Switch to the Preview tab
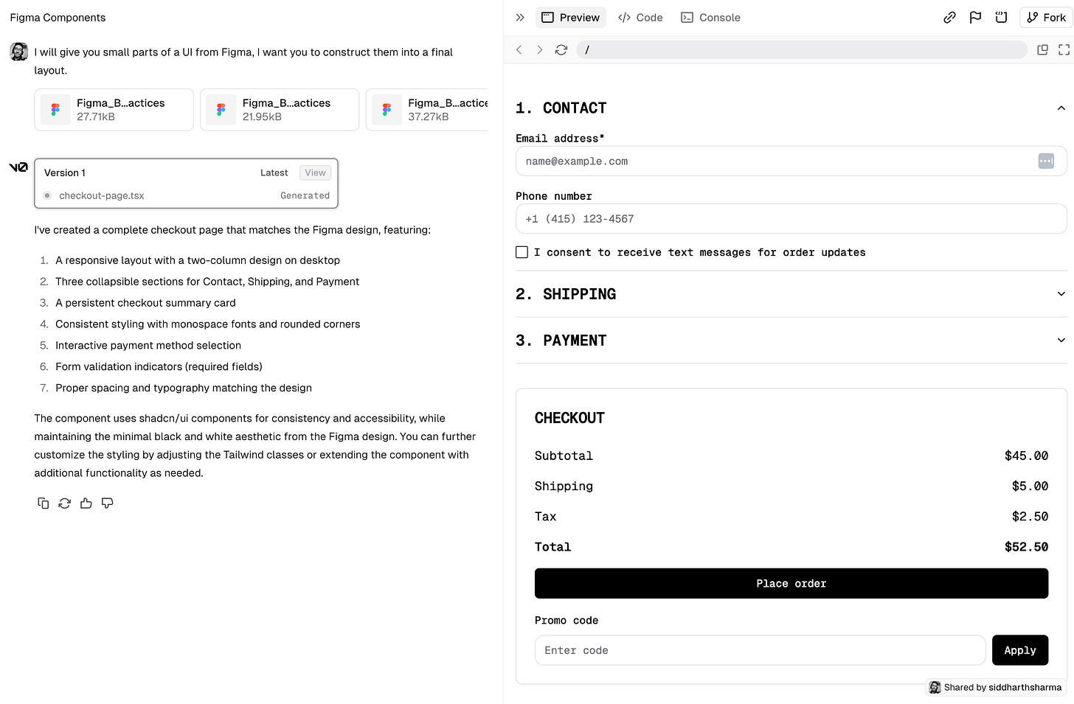1074x704 pixels. click(571, 18)
